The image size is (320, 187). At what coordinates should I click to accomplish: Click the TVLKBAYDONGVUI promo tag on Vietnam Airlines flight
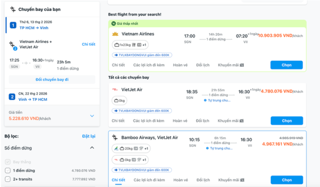point(142,55)
